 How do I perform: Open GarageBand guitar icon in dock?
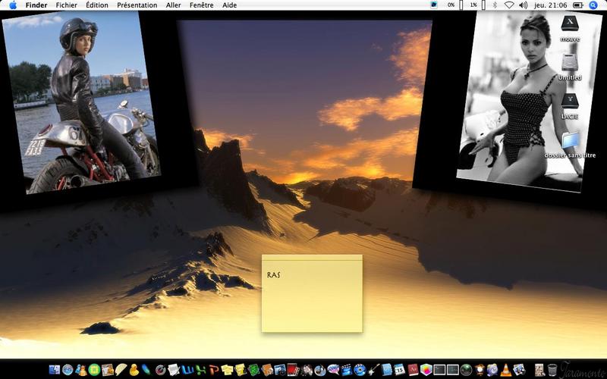tap(373, 369)
